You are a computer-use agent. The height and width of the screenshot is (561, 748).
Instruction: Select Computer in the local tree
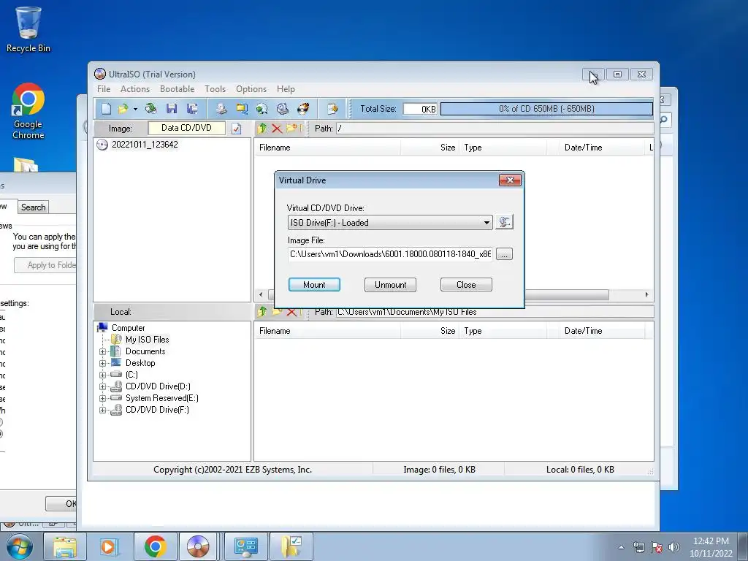point(129,328)
